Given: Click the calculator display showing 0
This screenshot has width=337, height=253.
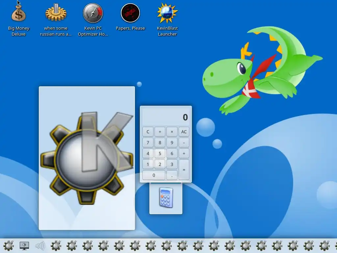Looking at the screenshot, I should point(166,117).
